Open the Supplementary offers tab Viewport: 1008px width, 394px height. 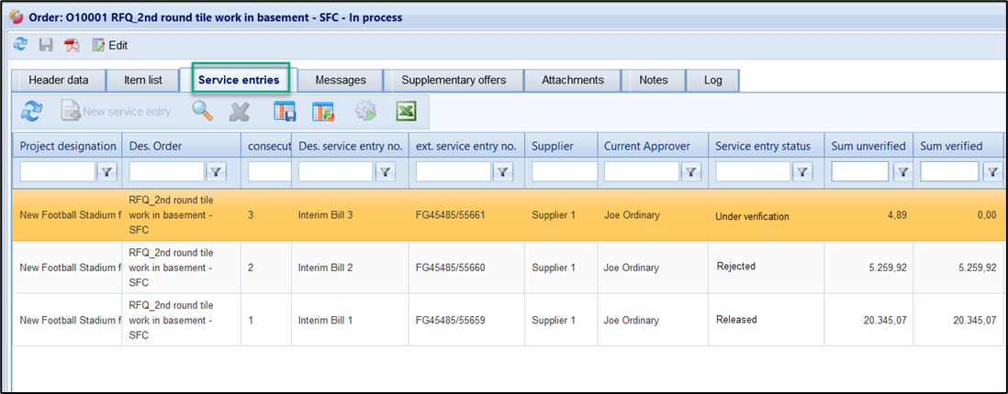coord(454,80)
